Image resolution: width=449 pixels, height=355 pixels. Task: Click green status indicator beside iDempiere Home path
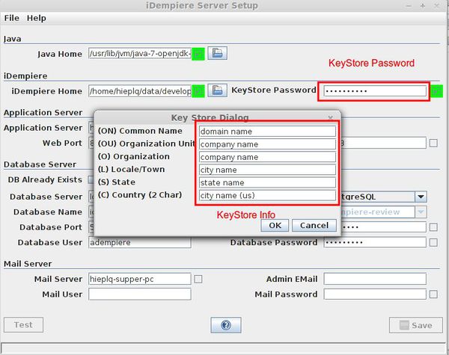(198, 90)
